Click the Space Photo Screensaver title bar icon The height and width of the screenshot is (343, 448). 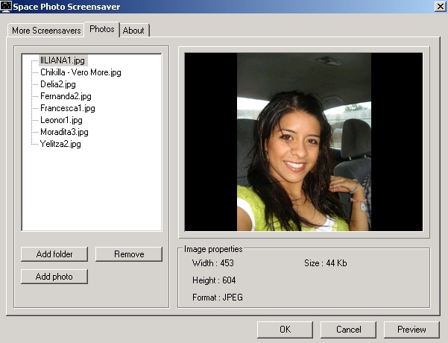[x=5, y=7]
